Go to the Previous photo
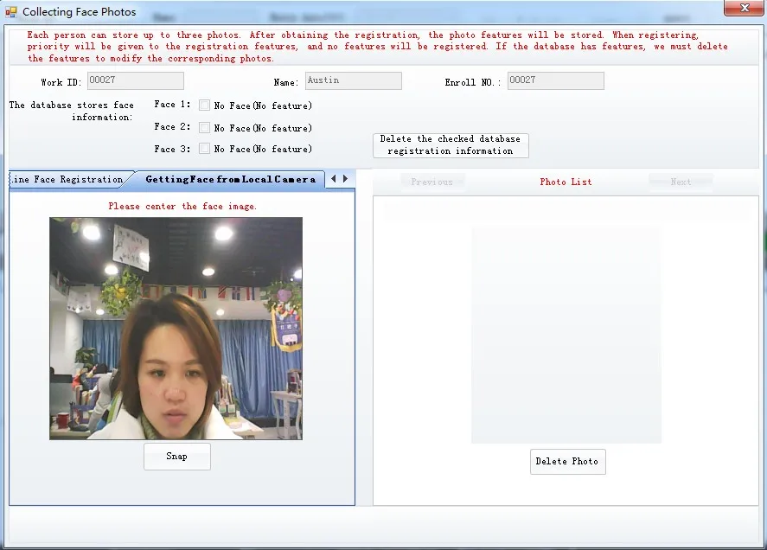 click(432, 182)
